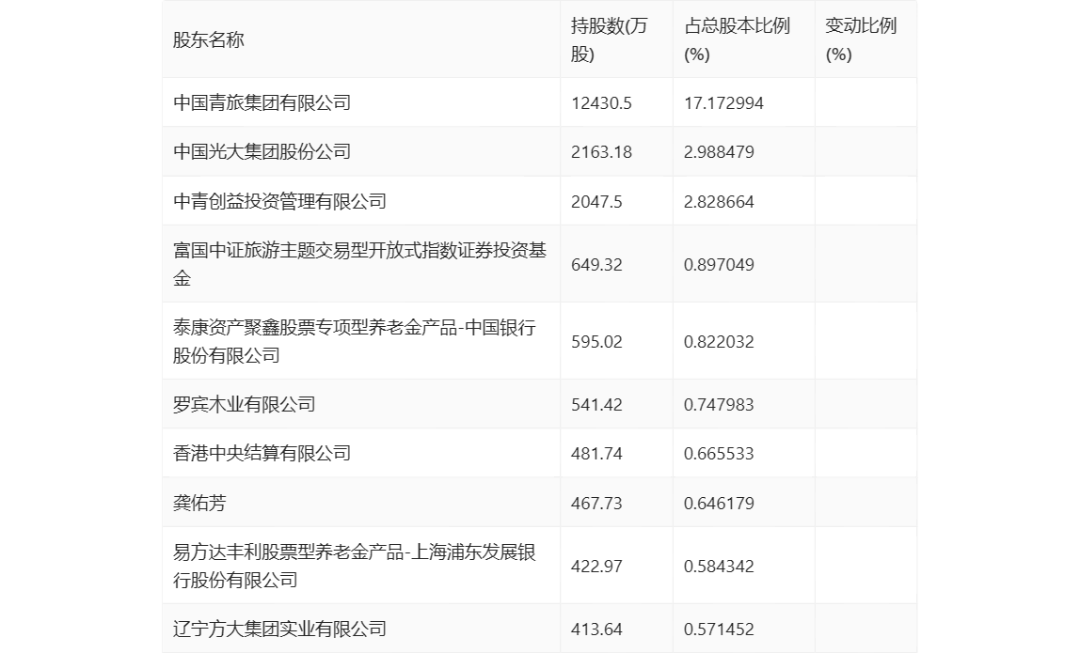Click the 变动比例(%) column header
Image resolution: width=1080 pixels, height=653 pixels.
861,39
